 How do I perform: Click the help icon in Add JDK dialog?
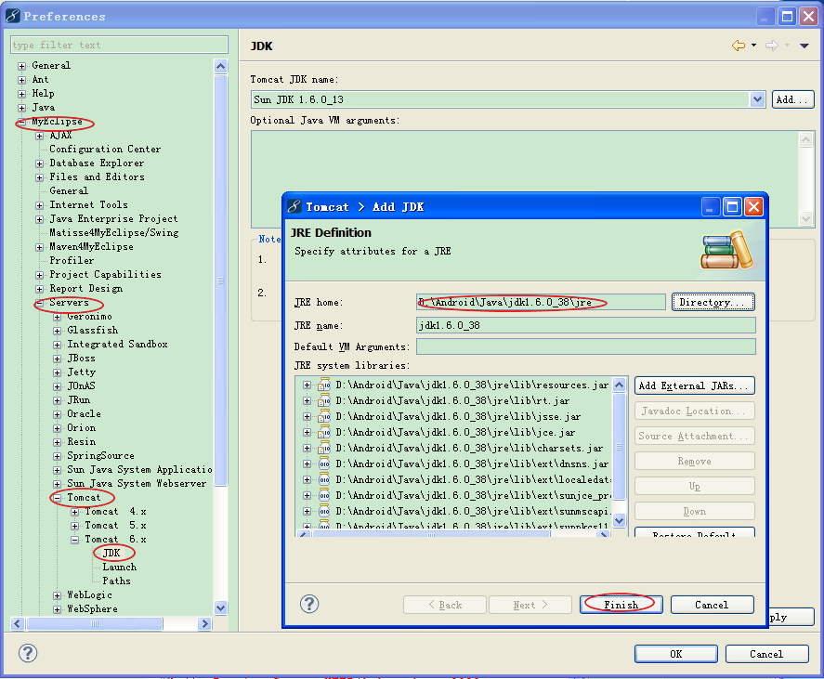[309, 604]
